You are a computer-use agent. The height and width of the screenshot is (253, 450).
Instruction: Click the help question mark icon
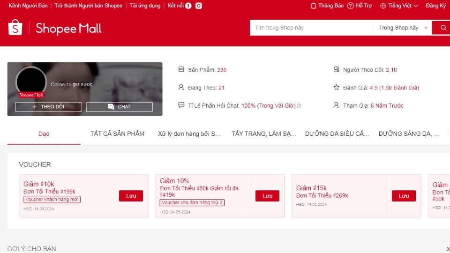[351, 6]
